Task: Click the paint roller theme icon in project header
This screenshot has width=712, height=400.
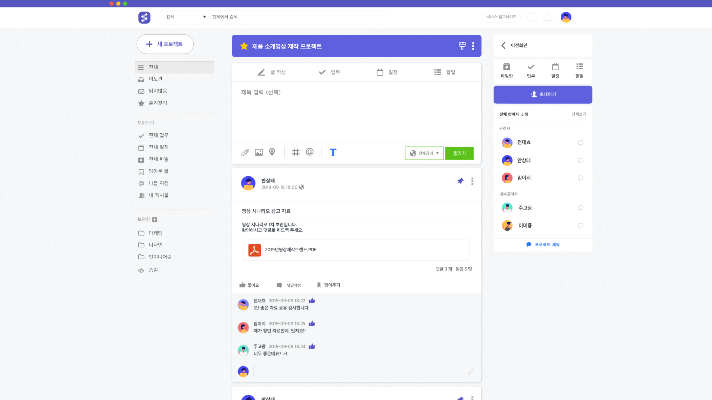Action: pos(462,46)
